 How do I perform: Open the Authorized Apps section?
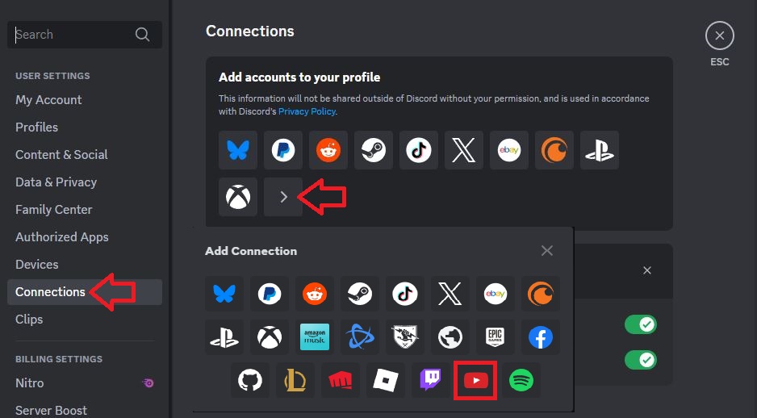coord(62,237)
